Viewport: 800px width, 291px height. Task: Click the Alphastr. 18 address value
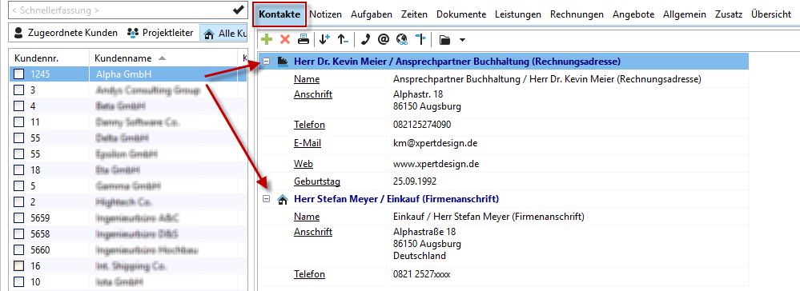[x=418, y=95]
